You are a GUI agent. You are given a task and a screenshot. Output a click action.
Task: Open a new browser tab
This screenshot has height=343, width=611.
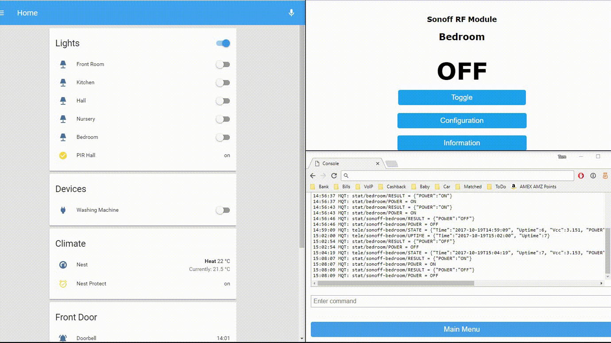click(391, 164)
